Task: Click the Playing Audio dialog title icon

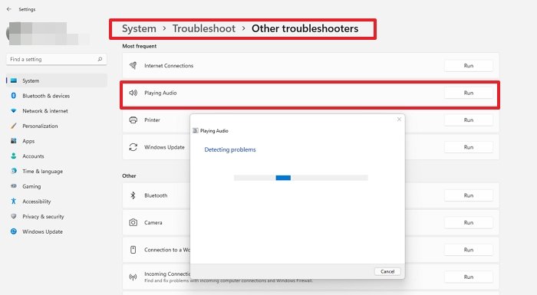Action: point(196,130)
